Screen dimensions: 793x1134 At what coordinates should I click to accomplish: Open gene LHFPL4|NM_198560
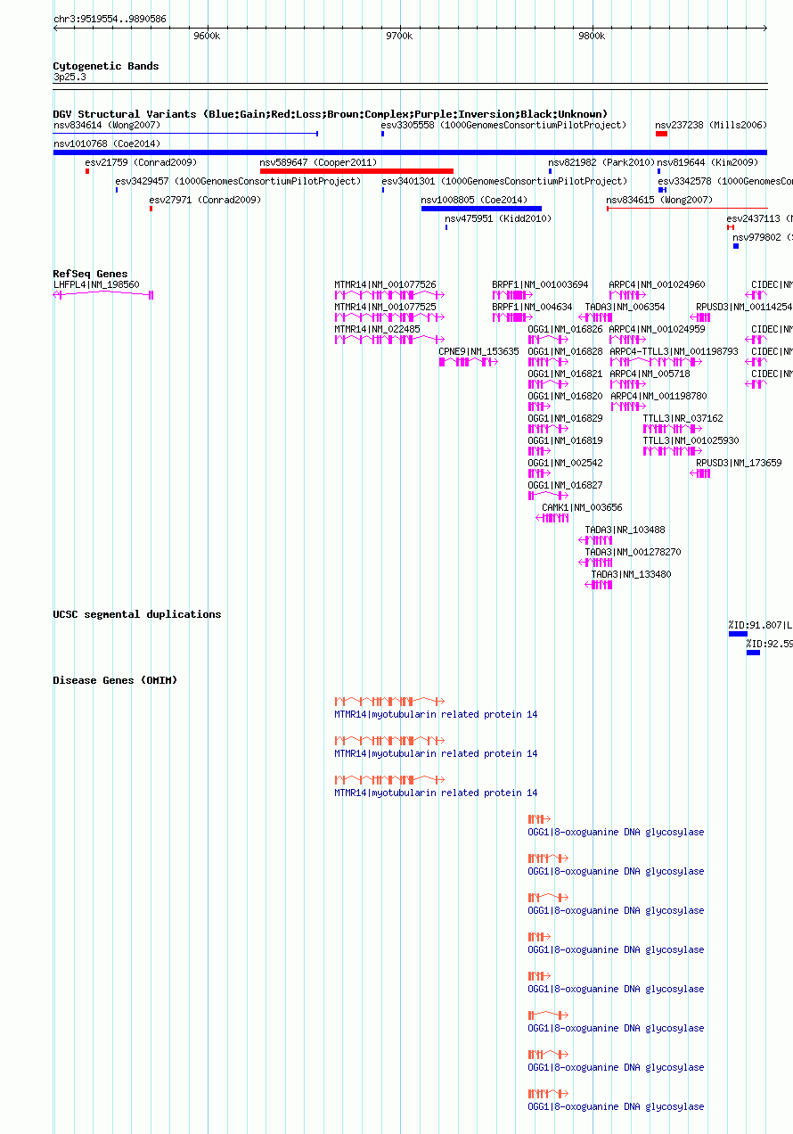click(96, 285)
